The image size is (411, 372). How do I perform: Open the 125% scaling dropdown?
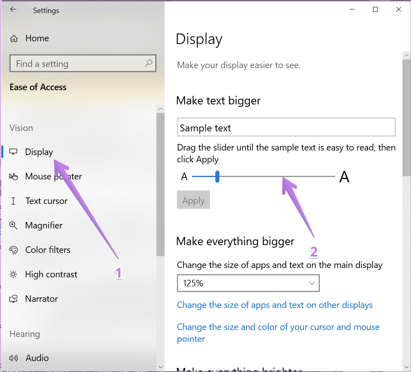[x=248, y=283]
